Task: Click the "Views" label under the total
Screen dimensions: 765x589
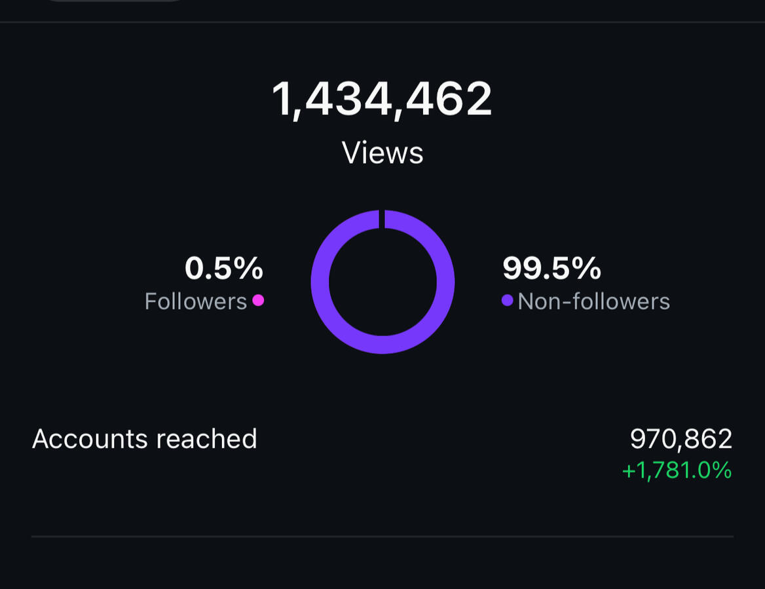Action: pos(382,153)
